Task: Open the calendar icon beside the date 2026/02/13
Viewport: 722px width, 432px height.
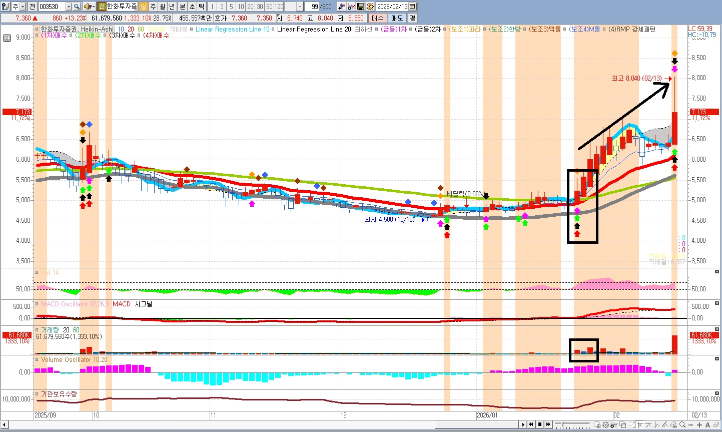Action: pyautogui.click(x=412, y=7)
